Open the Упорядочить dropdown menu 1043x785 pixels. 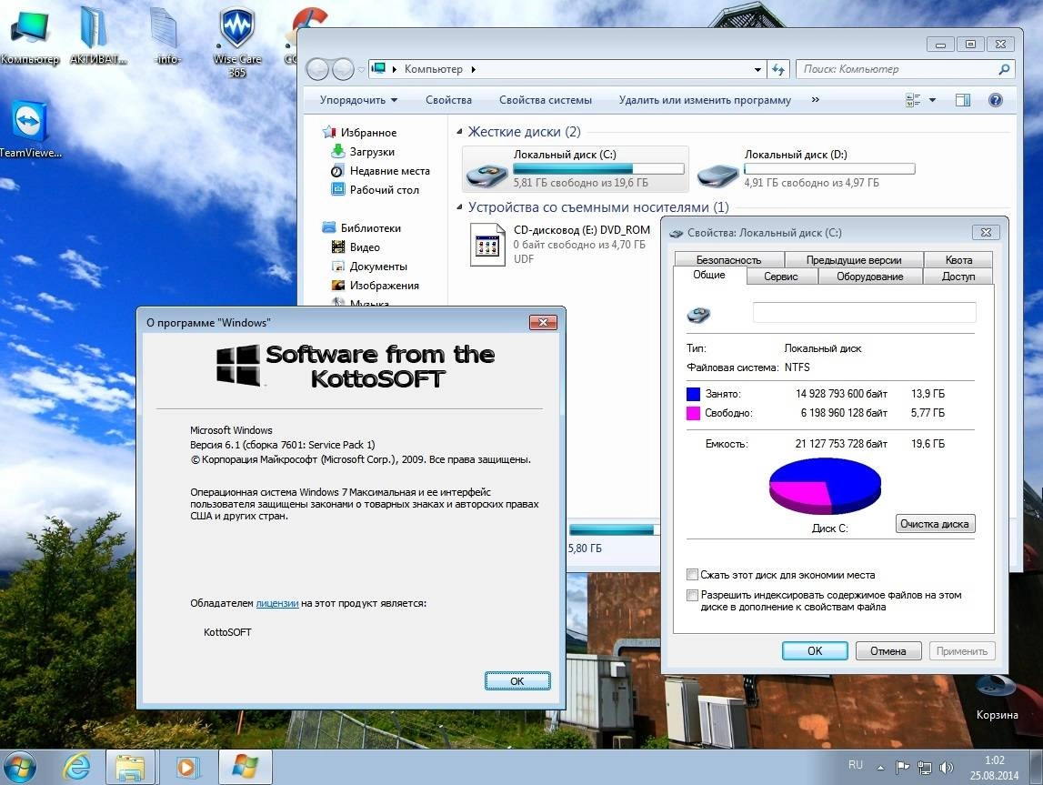coord(358,100)
